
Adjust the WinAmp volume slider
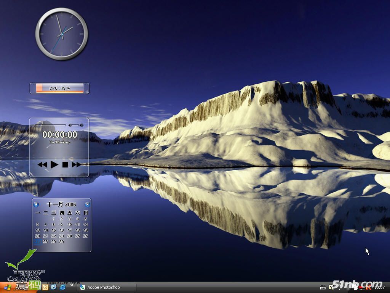75,125
